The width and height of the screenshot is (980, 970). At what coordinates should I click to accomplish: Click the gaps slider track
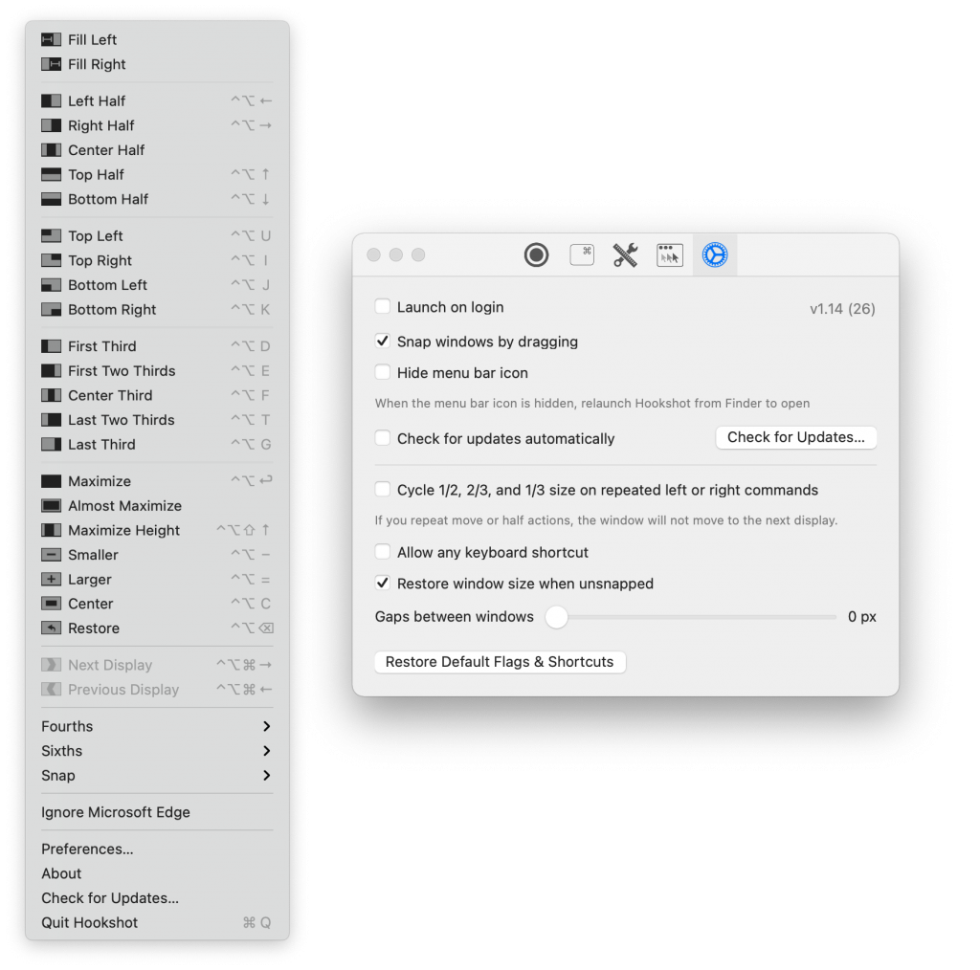pos(691,617)
